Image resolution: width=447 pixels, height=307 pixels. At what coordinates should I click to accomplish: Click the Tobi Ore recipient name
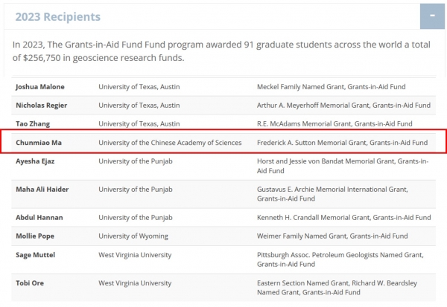click(x=30, y=283)
